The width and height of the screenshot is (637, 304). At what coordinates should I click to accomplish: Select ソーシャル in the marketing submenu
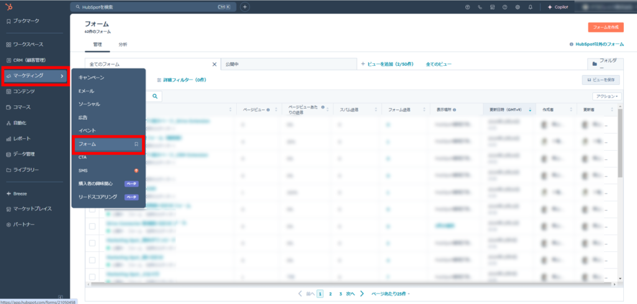click(x=89, y=104)
